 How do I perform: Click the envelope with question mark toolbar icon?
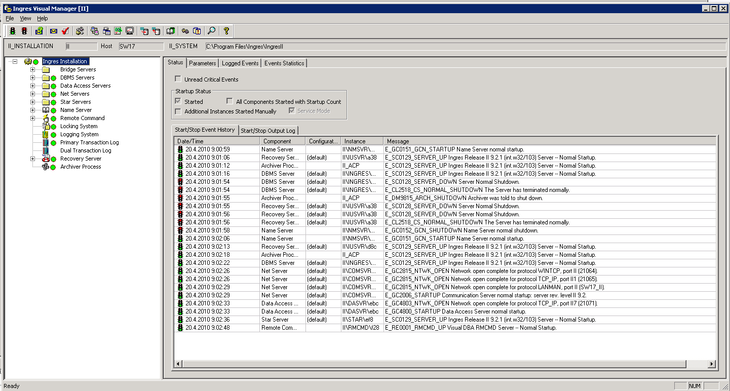pos(39,31)
